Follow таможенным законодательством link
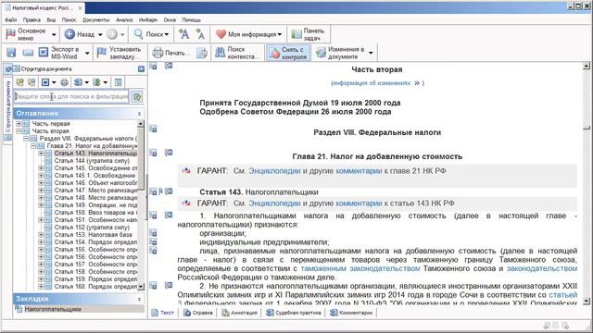The height and width of the screenshot is (333, 593). tap(360, 268)
